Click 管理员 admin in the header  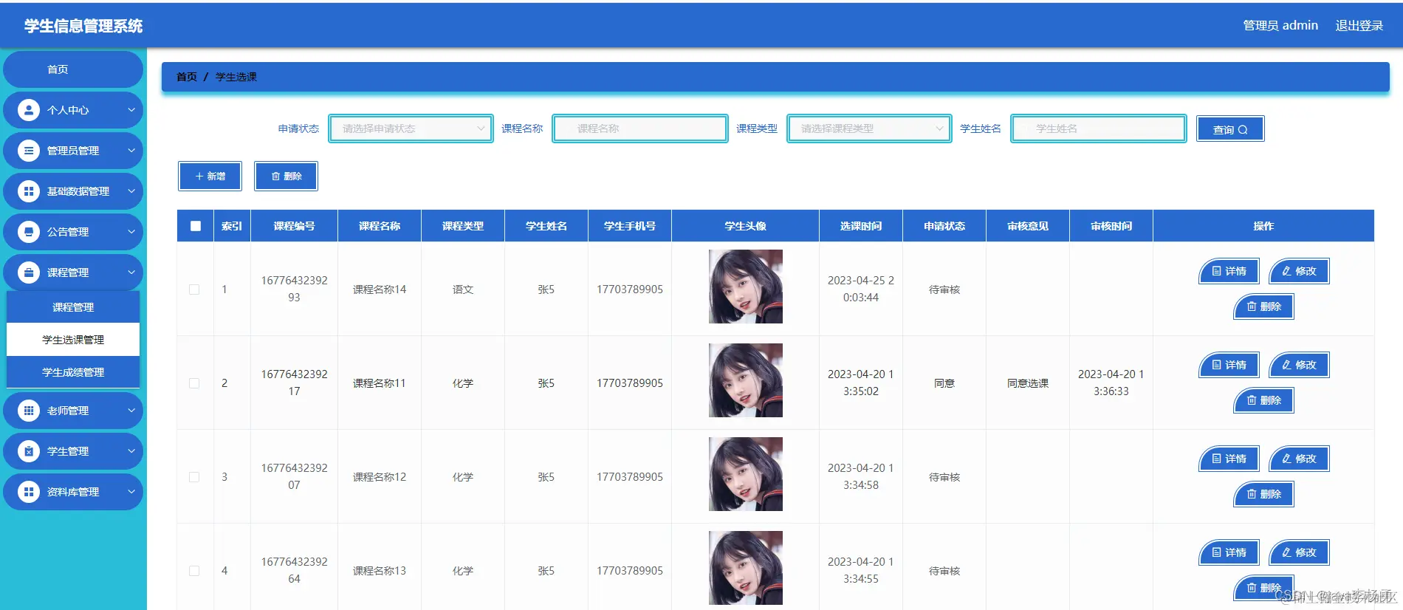click(x=1280, y=26)
